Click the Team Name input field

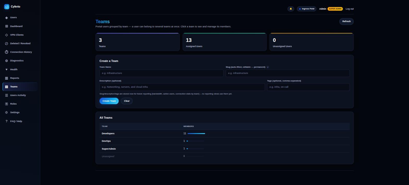click(x=161, y=73)
